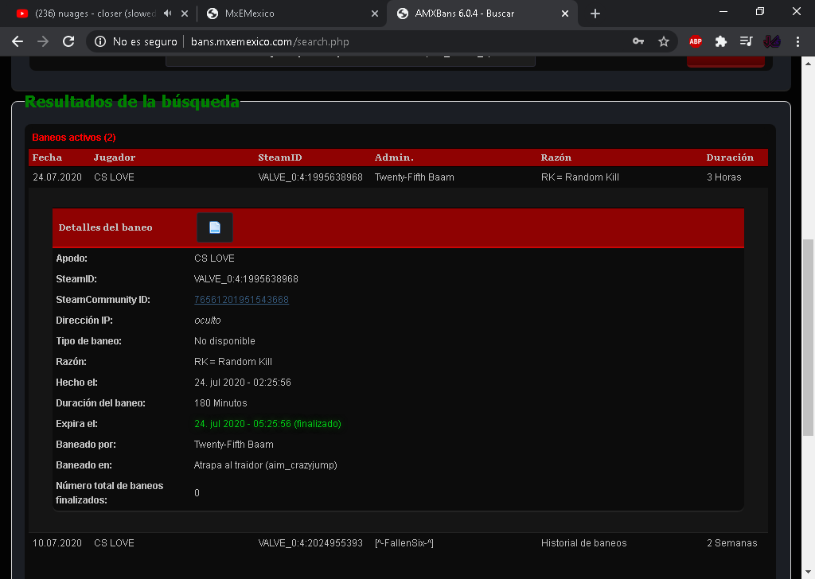The height and width of the screenshot is (579, 815).
Task: Open the saved passwords key icon
Action: pos(638,41)
